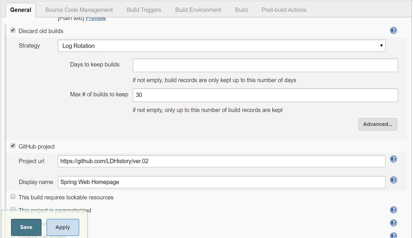Go to the Build Environment tab
The height and width of the screenshot is (238, 413).
(198, 10)
